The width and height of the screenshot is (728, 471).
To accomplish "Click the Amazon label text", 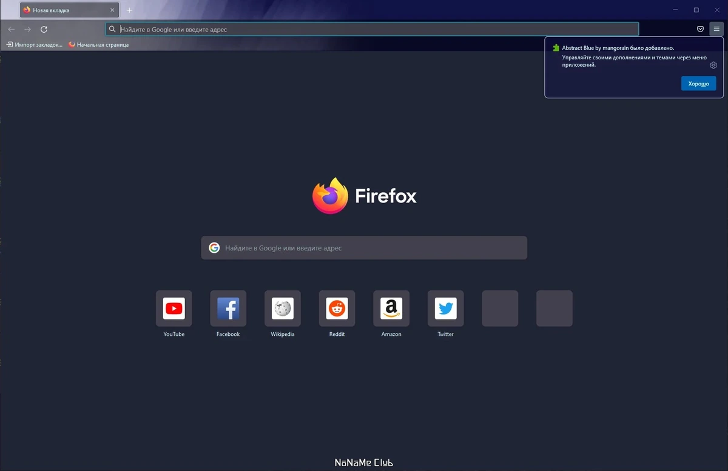I will tap(391, 334).
